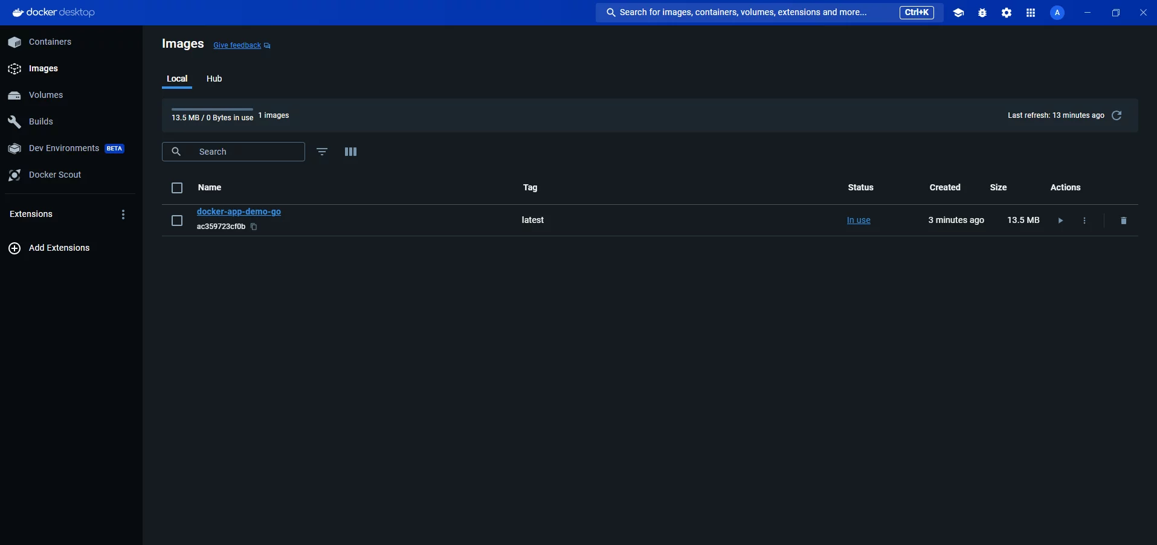Open the apps grid icon
The width and height of the screenshot is (1157, 545).
pyautogui.click(x=1031, y=13)
